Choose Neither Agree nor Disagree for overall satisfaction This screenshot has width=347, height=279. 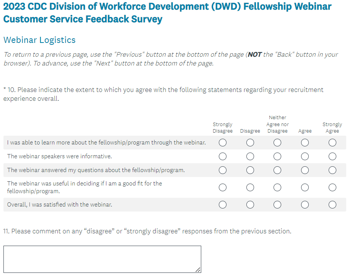(277, 205)
